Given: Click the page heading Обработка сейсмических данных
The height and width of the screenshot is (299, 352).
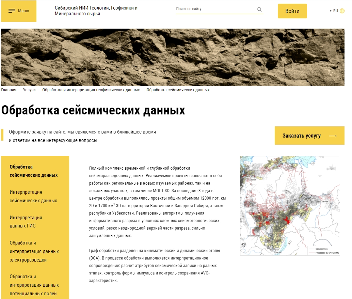Looking at the screenshot, I should pos(93,110).
